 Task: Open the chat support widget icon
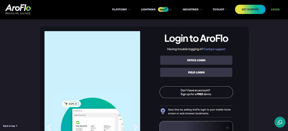280,122
